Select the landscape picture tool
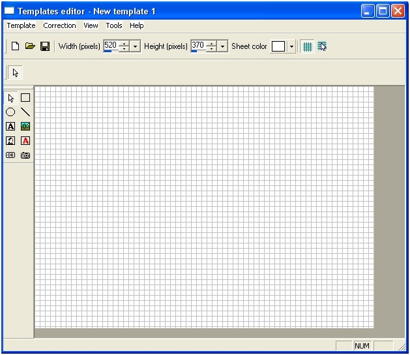The height and width of the screenshot is (355, 410). tap(25, 127)
